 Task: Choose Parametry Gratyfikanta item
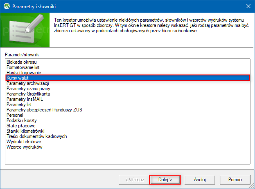pos(128,94)
